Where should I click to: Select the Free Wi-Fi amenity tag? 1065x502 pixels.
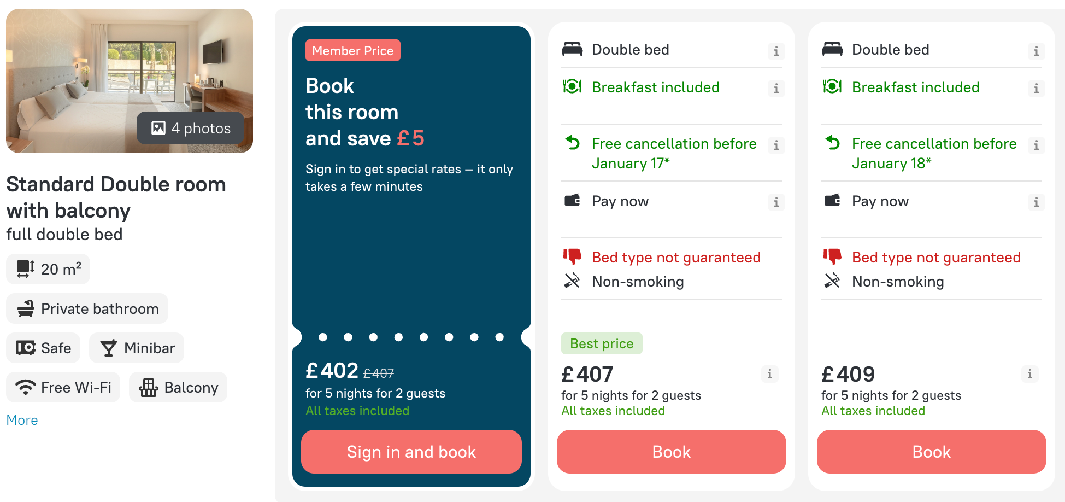[x=63, y=388]
